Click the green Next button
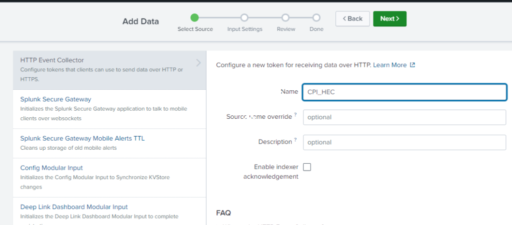The height and width of the screenshot is (225, 512). coord(389,18)
